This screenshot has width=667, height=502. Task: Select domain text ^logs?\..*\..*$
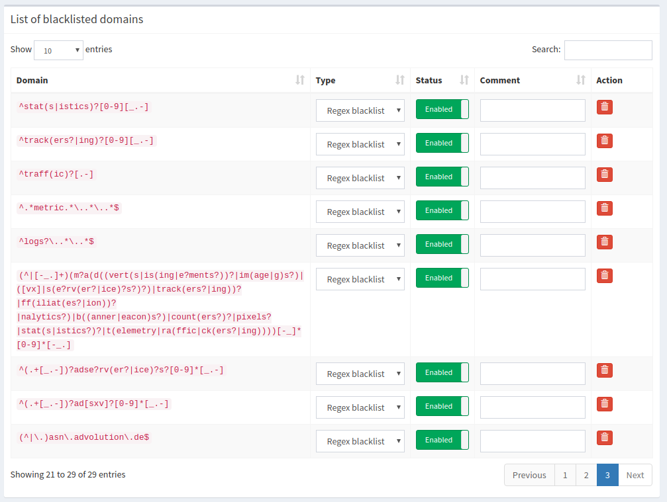coord(56,241)
